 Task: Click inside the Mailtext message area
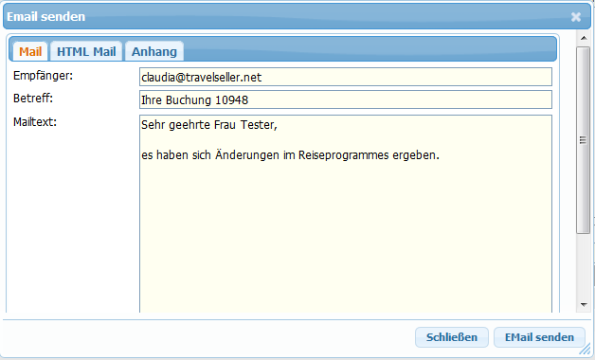pos(345,213)
